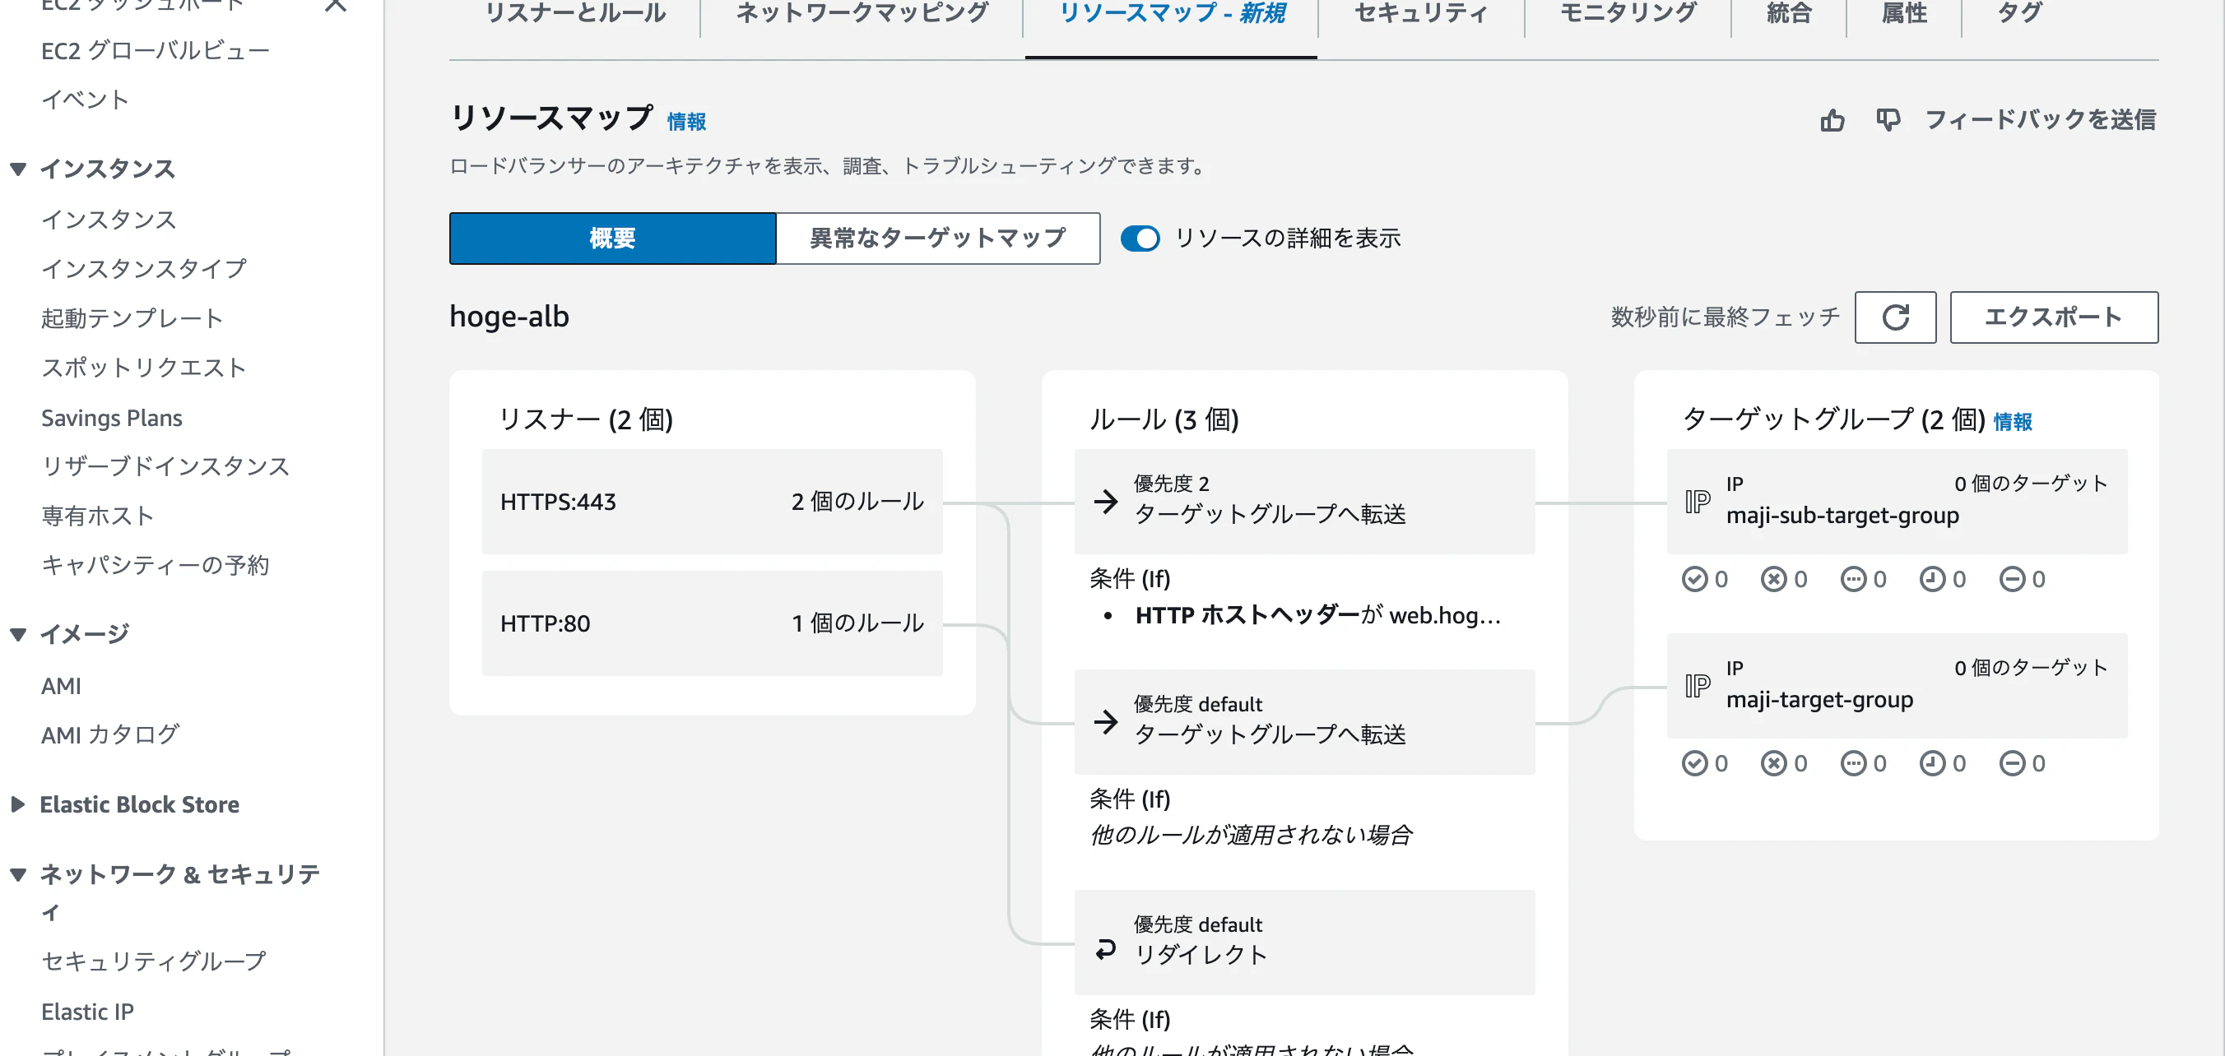Click the thumbs-down feedback icon
The width and height of the screenshot is (2225, 1056).
[x=1888, y=120]
